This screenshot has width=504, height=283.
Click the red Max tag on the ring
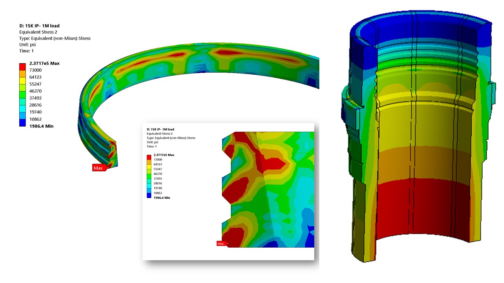(99, 168)
